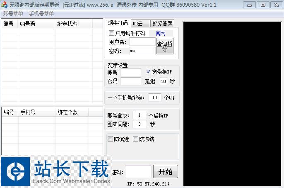Enable the 防冻结 checkbox
This screenshot has height=188, width=284.
tap(135, 139)
